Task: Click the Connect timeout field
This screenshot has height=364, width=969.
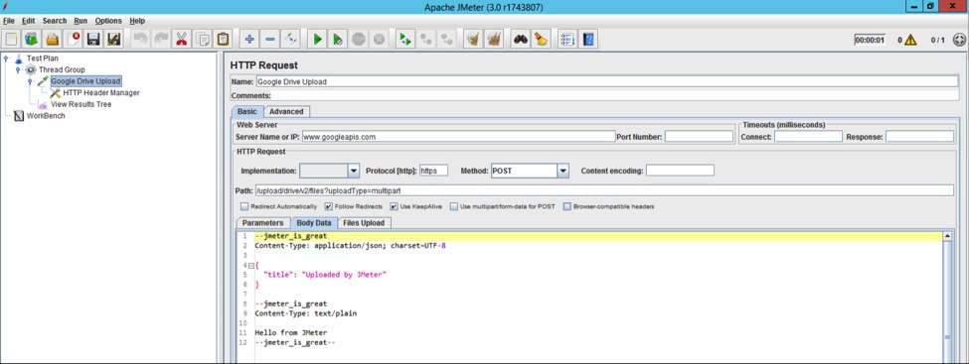Action: pos(808,137)
